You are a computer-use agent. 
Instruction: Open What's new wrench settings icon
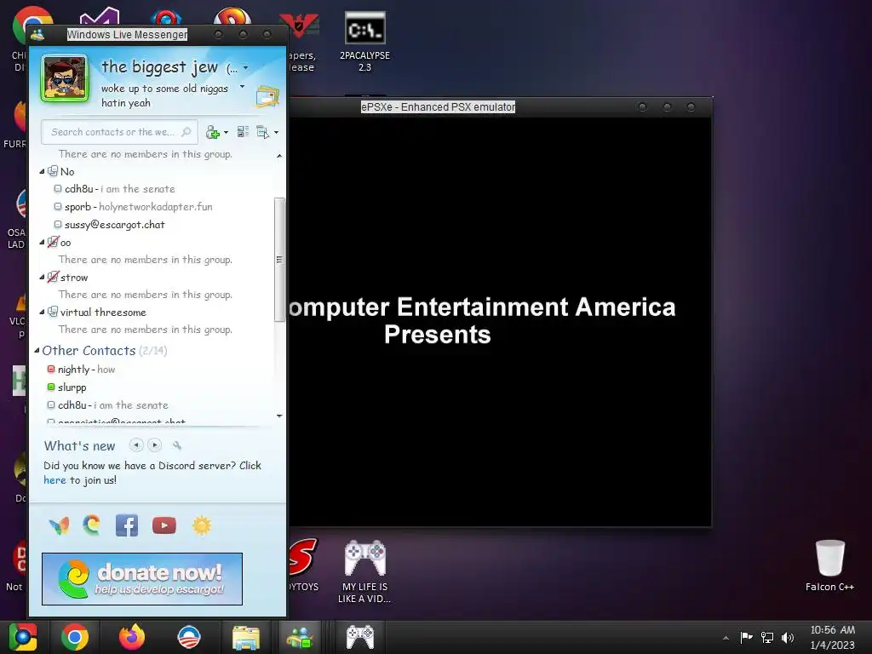coord(177,445)
